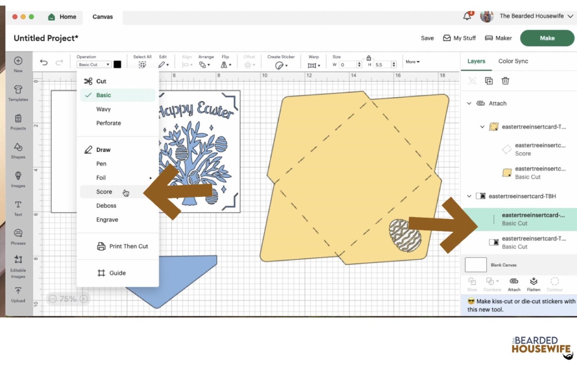Open the notifications bell
The width and height of the screenshot is (577, 366).
click(467, 16)
